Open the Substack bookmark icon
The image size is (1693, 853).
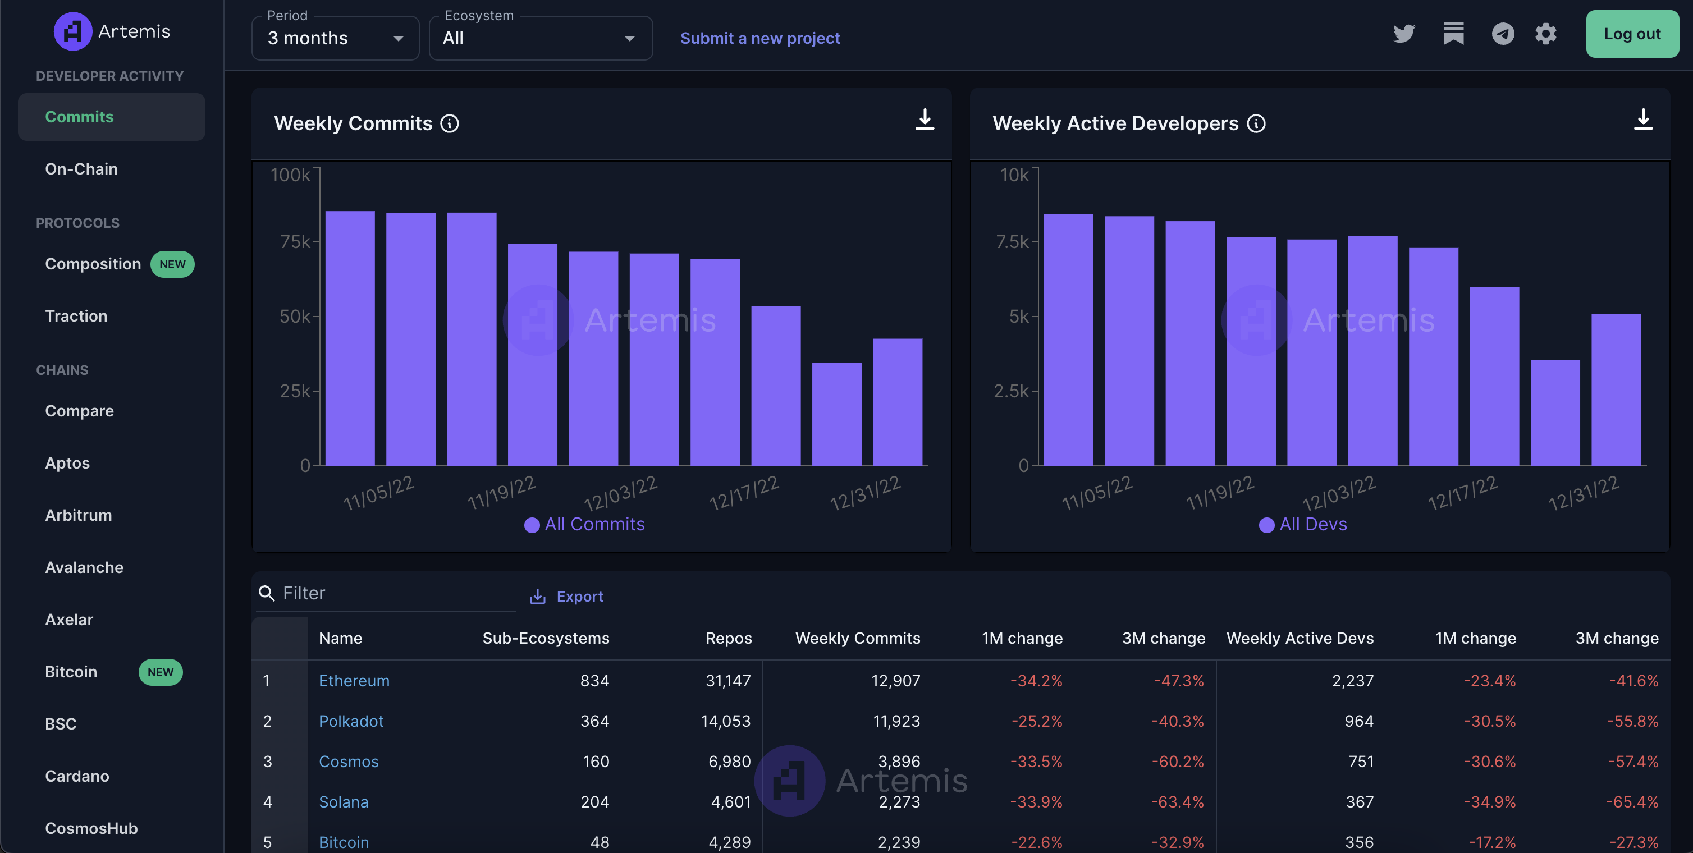click(x=1453, y=34)
